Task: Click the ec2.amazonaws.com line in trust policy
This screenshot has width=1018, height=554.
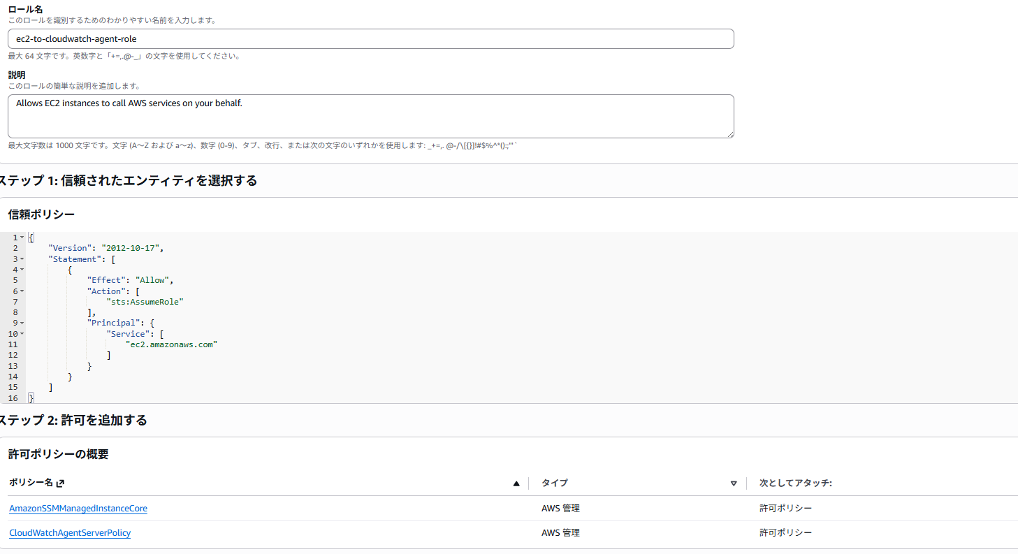Action: pos(171,344)
